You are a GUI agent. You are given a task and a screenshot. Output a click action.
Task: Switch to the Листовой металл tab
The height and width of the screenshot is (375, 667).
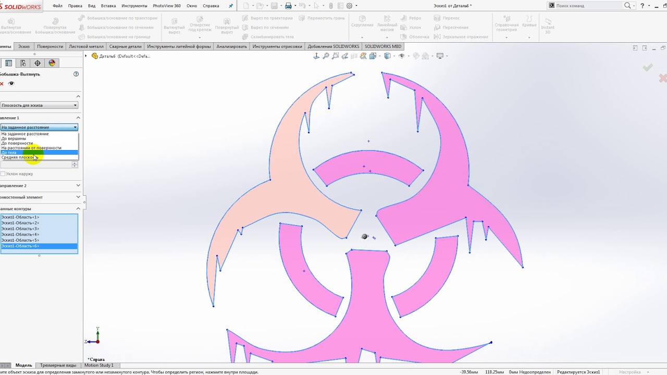(87, 46)
